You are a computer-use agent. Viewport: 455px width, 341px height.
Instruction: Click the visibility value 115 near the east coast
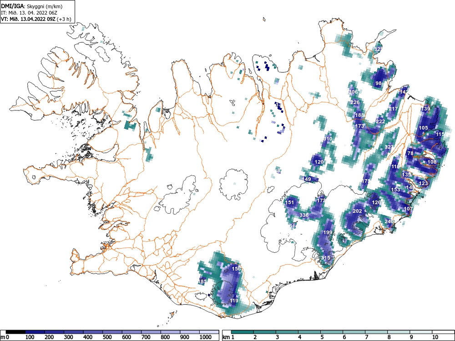point(440,134)
